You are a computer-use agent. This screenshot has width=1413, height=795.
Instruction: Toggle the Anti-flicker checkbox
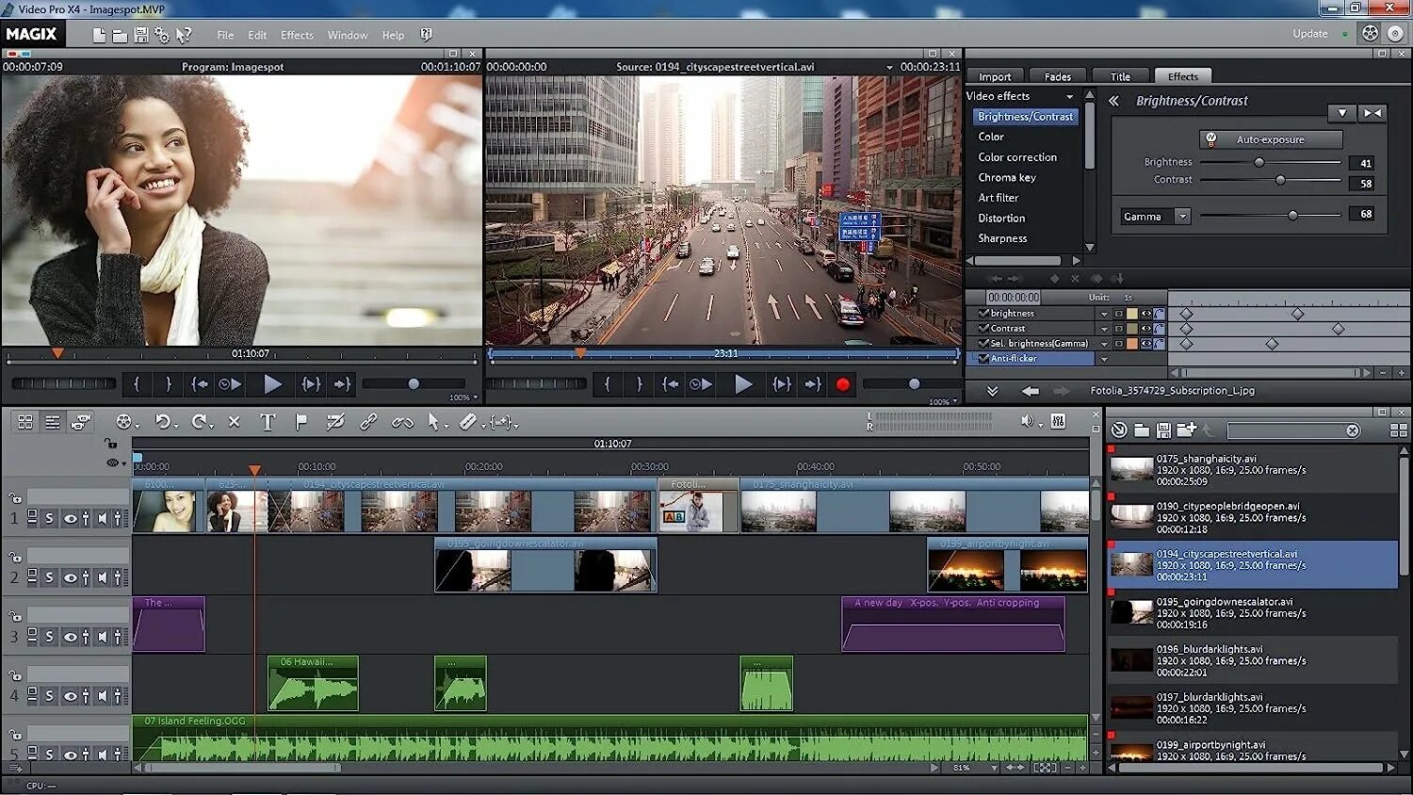coord(983,359)
